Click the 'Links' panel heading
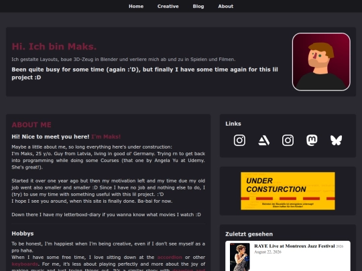 pos(233,124)
